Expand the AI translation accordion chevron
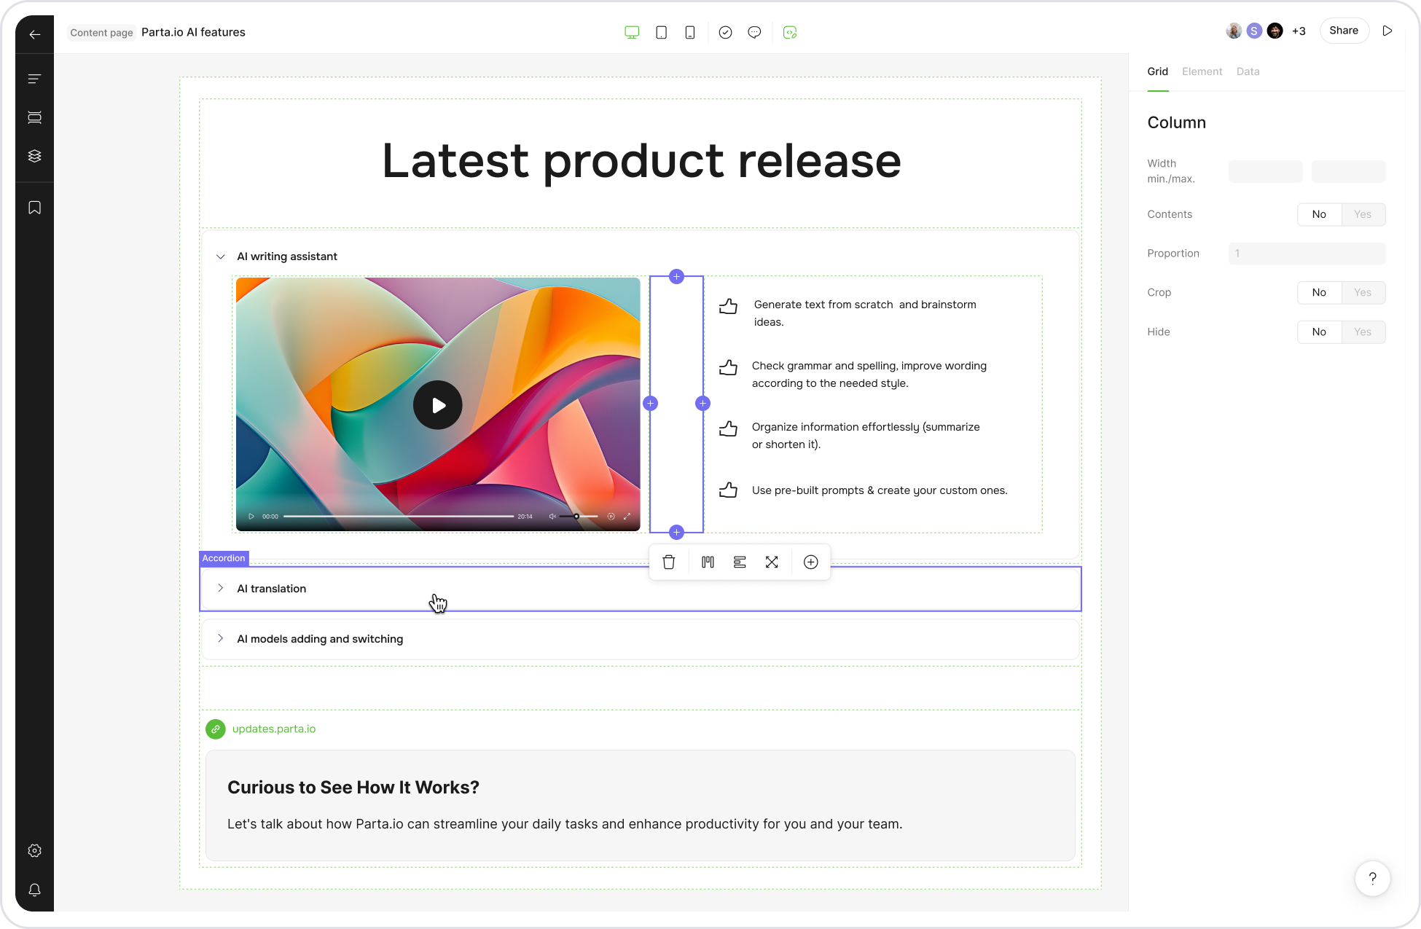Viewport: 1421px width, 929px height. point(220,588)
